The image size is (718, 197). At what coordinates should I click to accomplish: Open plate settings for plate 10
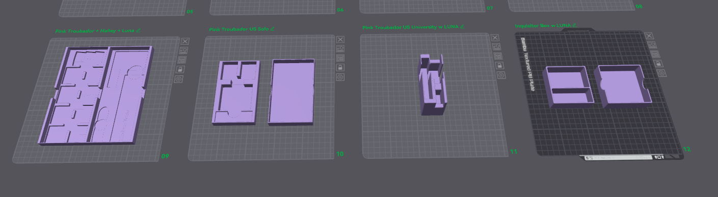click(x=339, y=77)
